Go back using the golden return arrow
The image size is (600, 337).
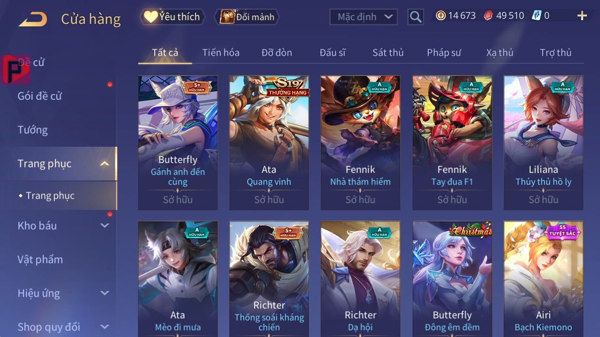click(33, 20)
